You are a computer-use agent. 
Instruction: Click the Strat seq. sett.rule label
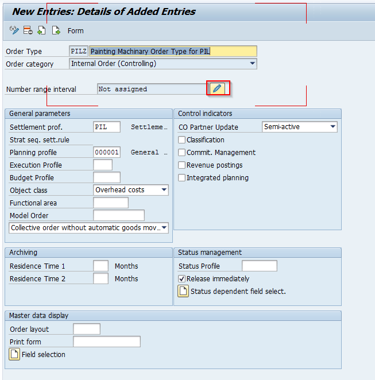click(x=40, y=140)
